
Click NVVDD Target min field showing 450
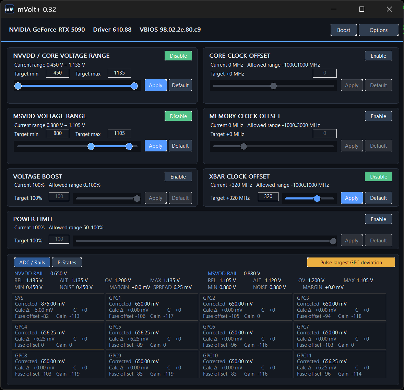(58, 73)
